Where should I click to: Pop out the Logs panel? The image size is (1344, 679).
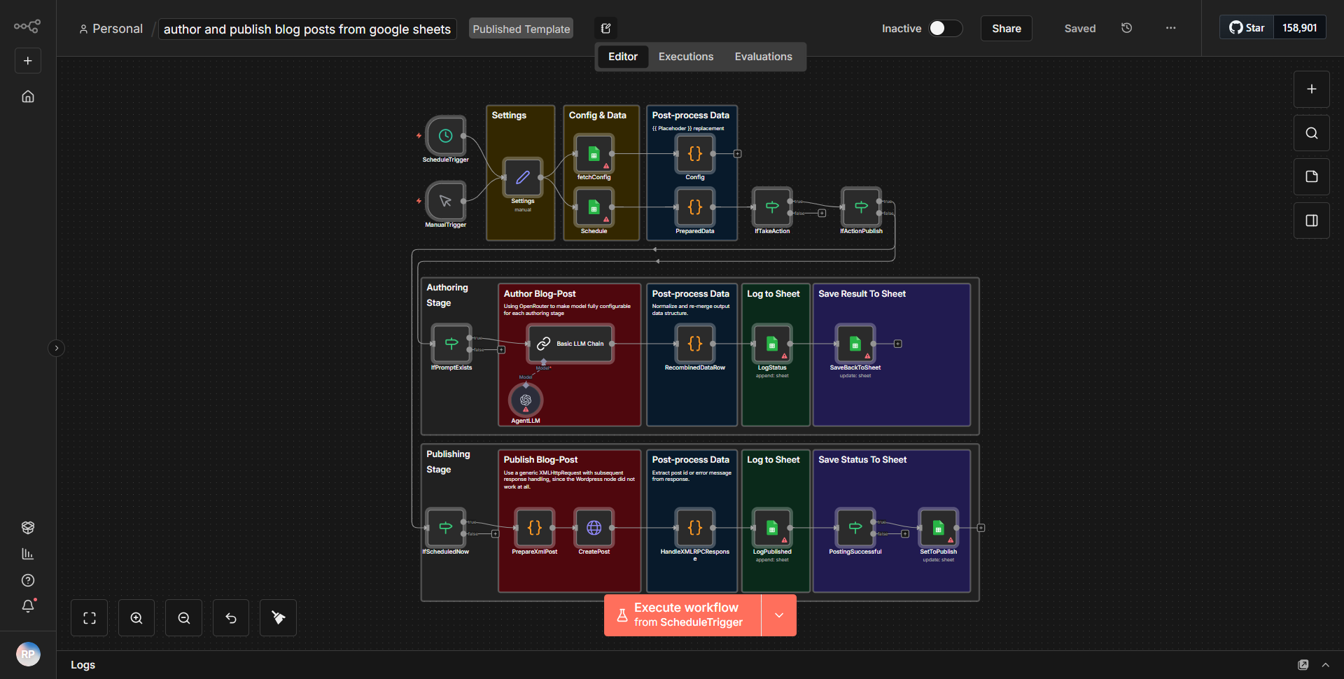tap(1303, 665)
